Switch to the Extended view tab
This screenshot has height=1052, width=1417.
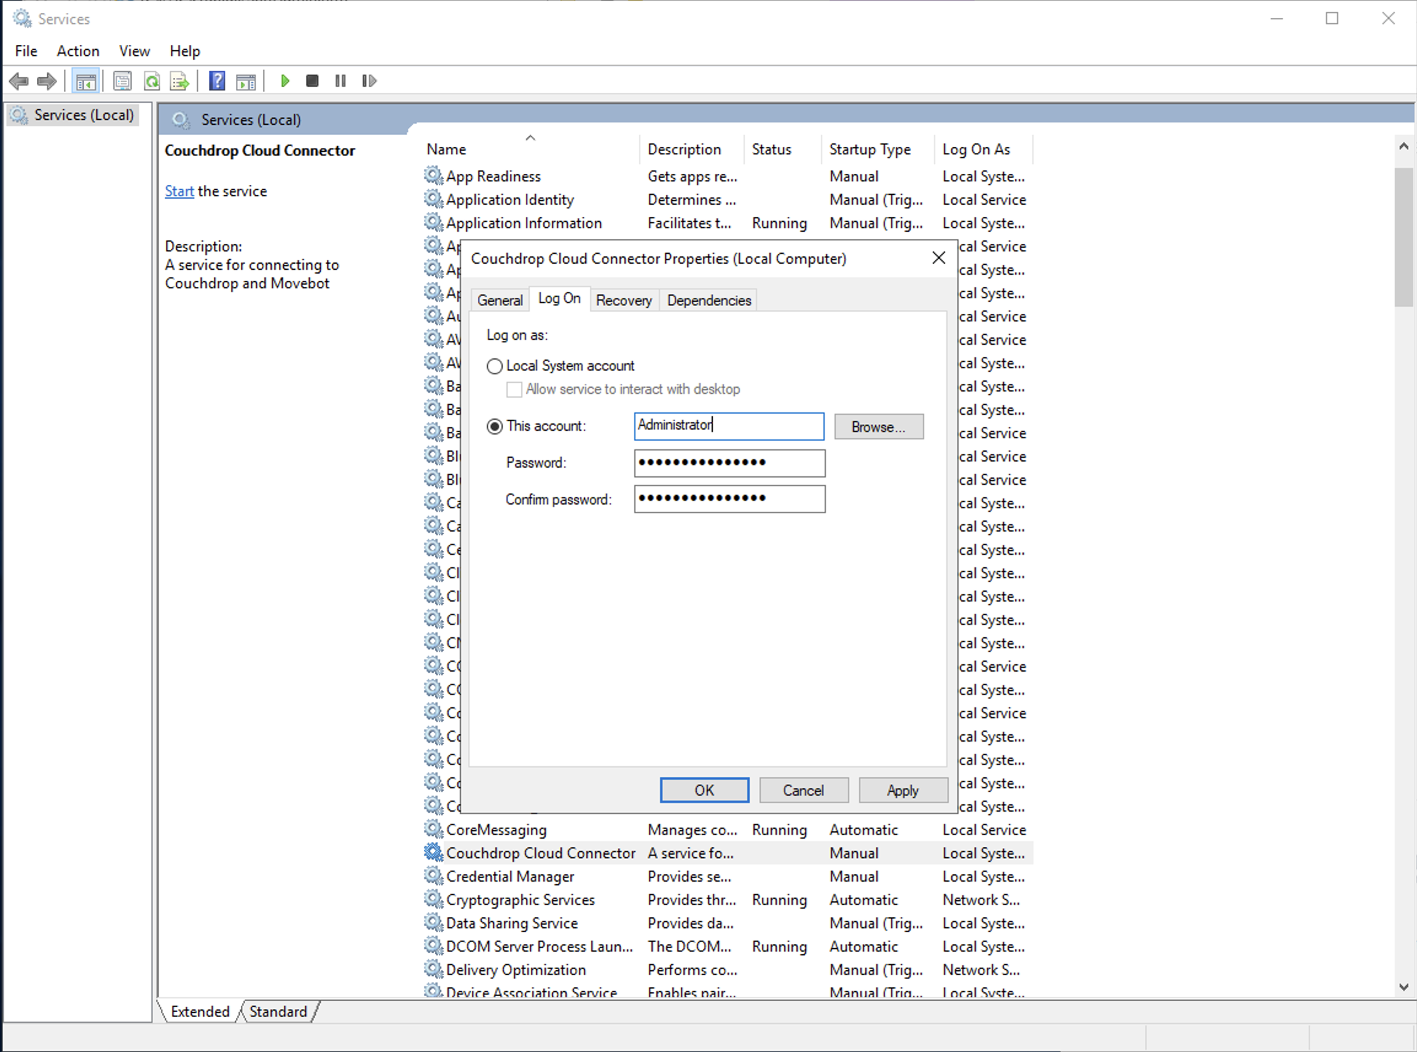coord(200,1011)
